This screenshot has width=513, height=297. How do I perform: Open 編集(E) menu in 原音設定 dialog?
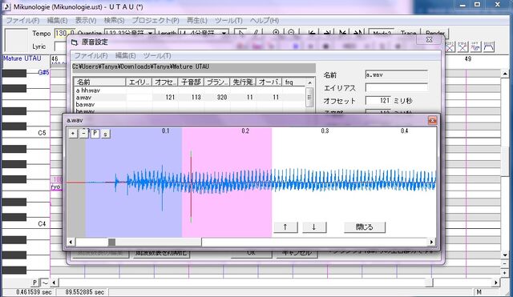coord(125,55)
